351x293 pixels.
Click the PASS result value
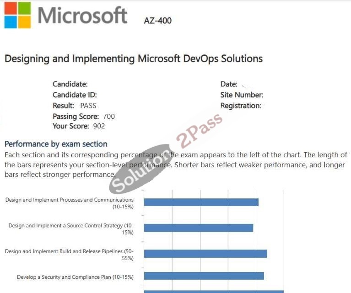88,106
